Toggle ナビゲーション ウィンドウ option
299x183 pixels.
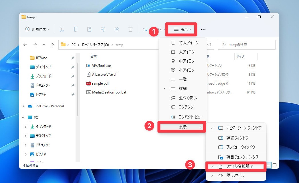pyautogui.click(x=236, y=128)
